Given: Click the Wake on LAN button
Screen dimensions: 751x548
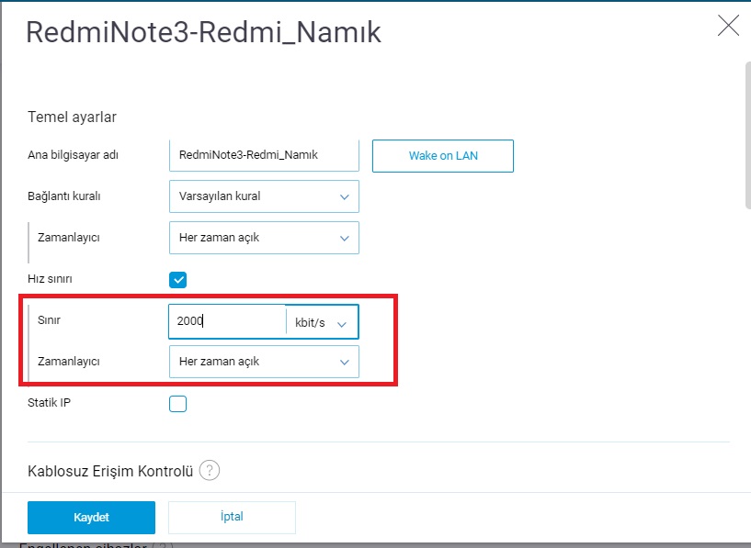Looking at the screenshot, I should [443, 156].
